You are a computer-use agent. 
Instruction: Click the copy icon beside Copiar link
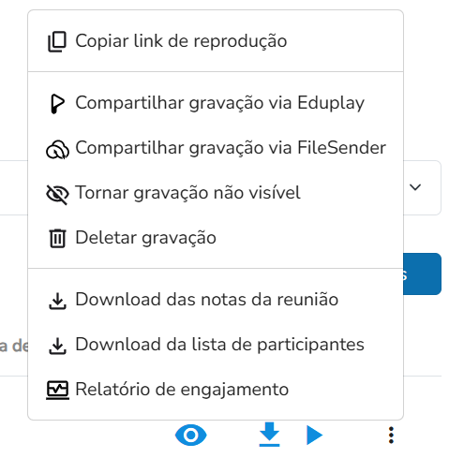coord(57,41)
